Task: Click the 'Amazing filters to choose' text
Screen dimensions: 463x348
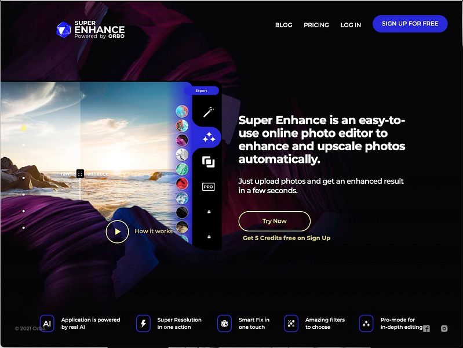Action: point(325,324)
